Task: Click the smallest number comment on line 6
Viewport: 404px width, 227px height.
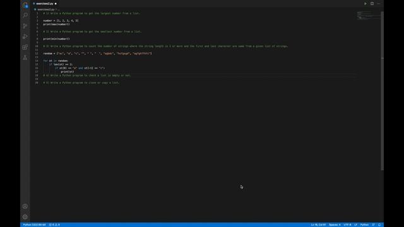Action: pos(92,32)
